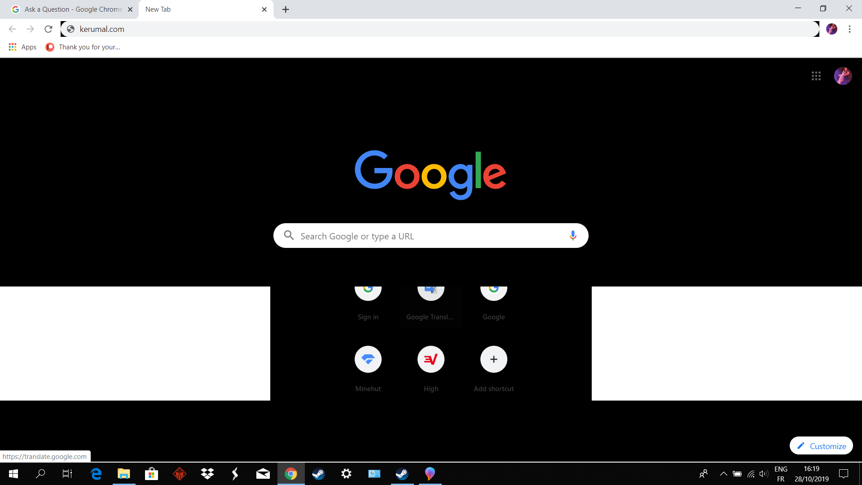
Task: Open the Sign in shortcut
Action: point(368,289)
